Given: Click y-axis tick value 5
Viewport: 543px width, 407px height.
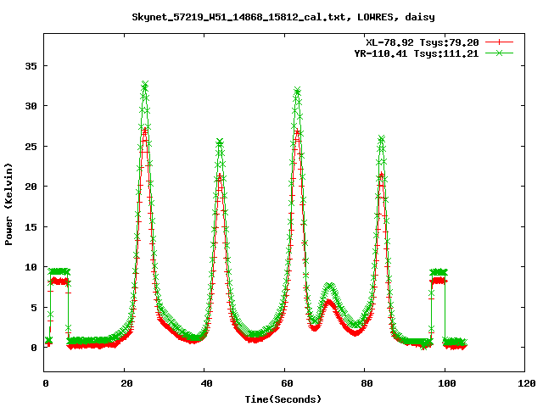Looking at the screenshot, I should coord(34,308).
